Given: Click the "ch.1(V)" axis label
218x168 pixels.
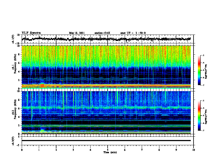Looking at the screenshot, I should coord(13,39).
